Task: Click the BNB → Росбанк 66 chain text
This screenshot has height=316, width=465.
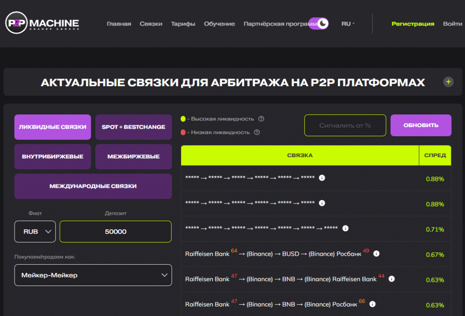Action: [x=275, y=304]
